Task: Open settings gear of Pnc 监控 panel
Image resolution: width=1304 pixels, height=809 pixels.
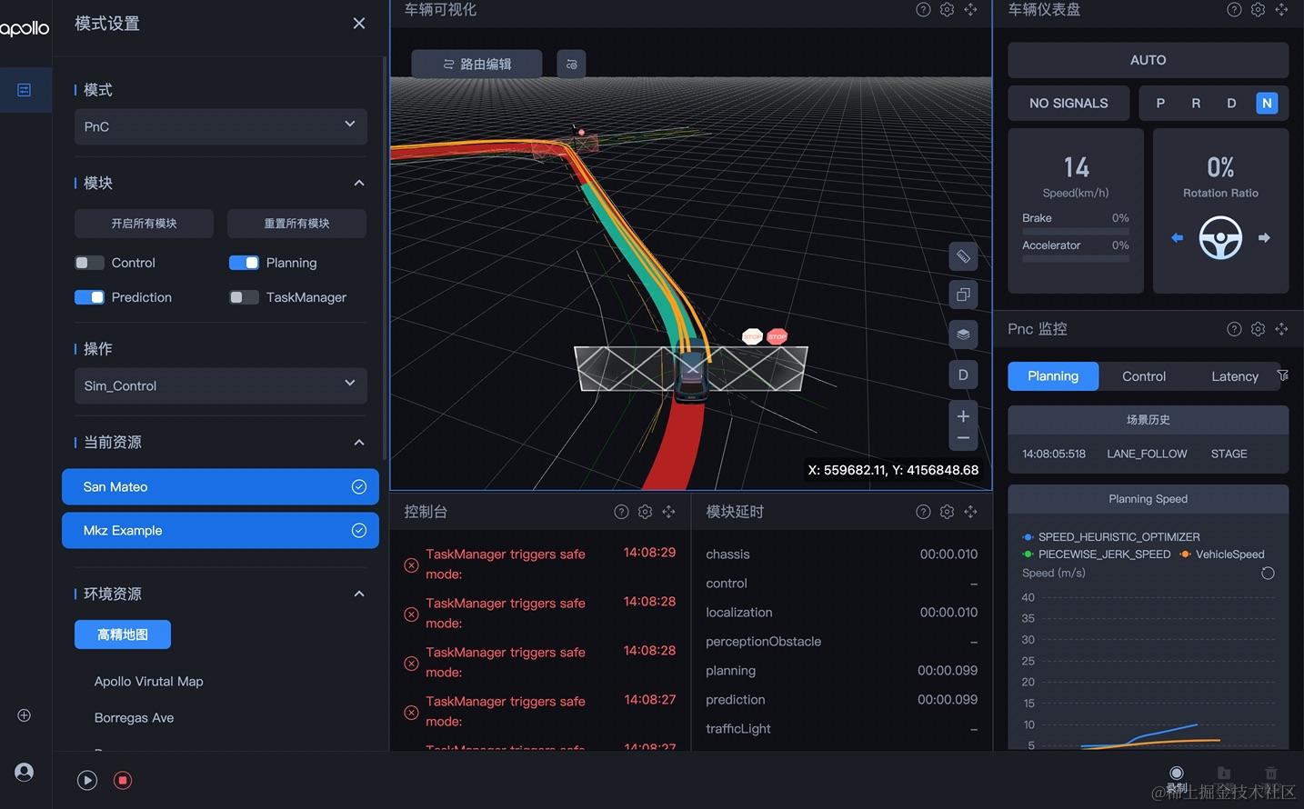Action: (x=1258, y=329)
